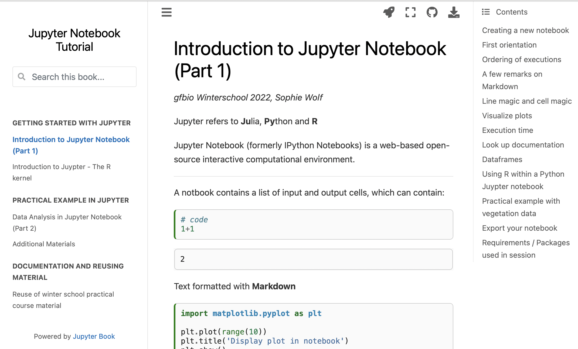Click the Contents list icon
Screen dimensions: 578x349
pos(486,12)
